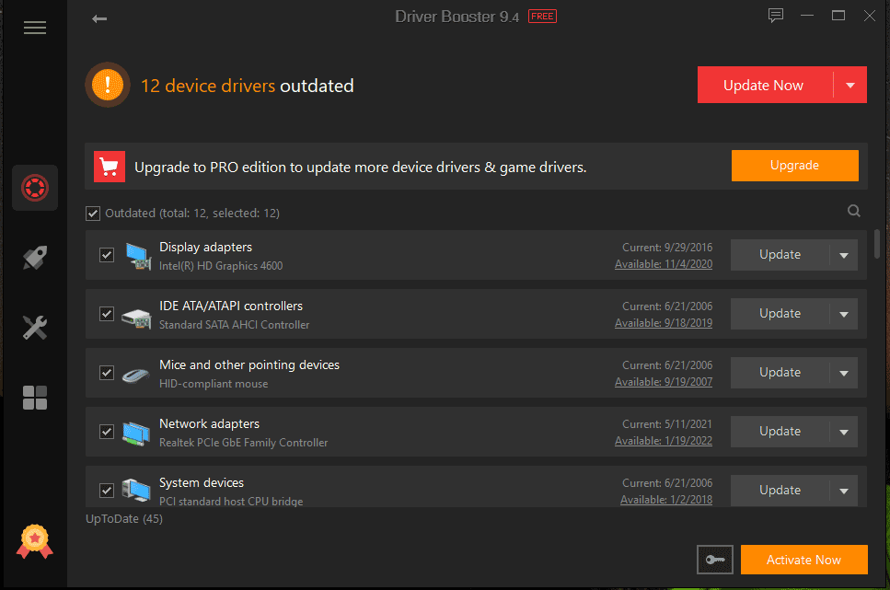Screen dimensions: 890x590
Task: Uncheck the Network adapters checkbox
Action: coord(107,432)
